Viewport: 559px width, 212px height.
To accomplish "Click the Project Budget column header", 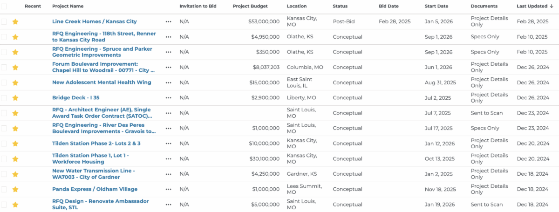I will tap(251, 6).
